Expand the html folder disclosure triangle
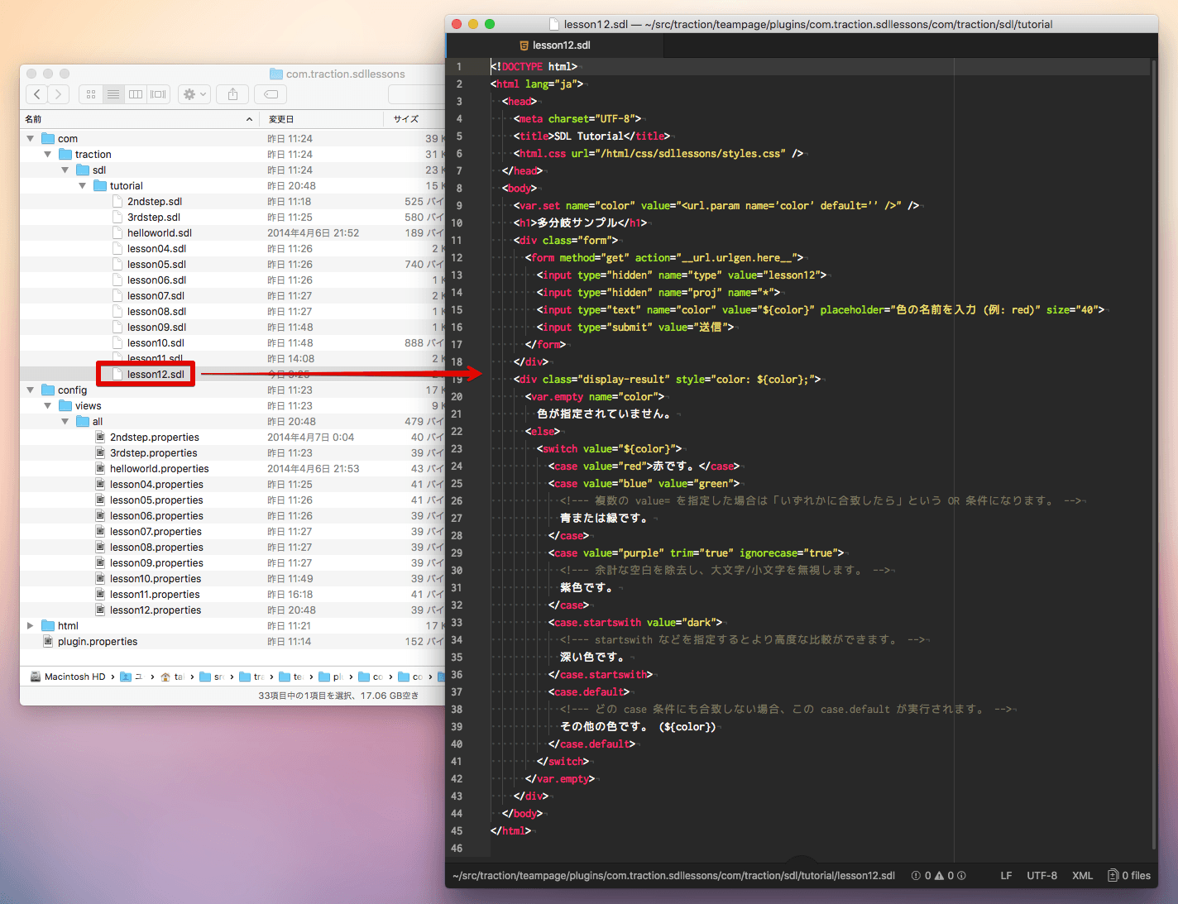This screenshot has width=1178, height=904. pos(31,626)
